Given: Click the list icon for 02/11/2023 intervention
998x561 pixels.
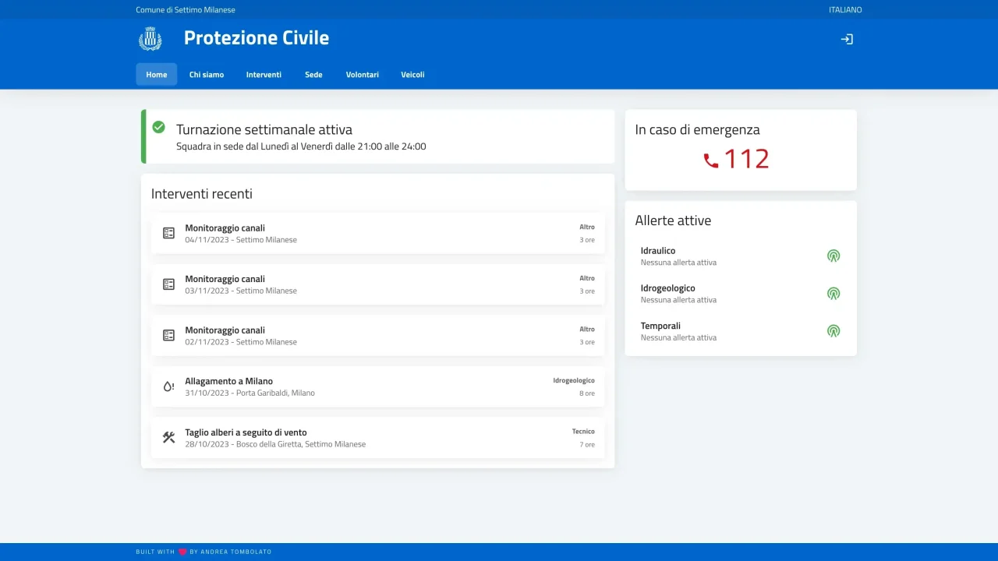Looking at the screenshot, I should click(168, 335).
